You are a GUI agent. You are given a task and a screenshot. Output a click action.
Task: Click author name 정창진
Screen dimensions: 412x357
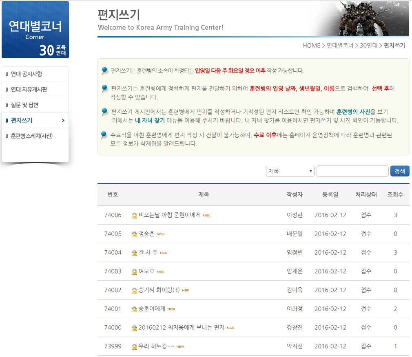coord(295,328)
